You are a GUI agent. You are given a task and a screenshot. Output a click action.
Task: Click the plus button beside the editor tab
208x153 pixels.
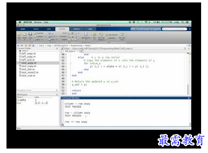pyautogui.click(x=81, y=52)
